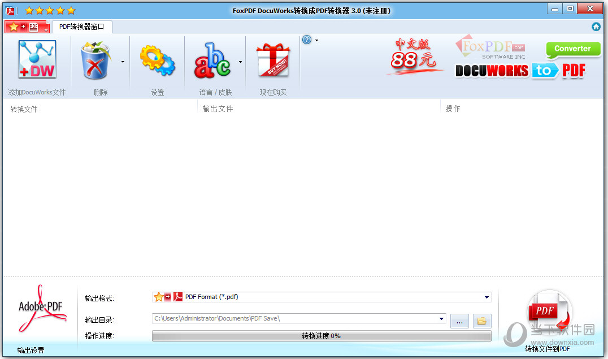Screen dimensions: 608x359
Task: Click the abc Language/Skin icon
Action: coord(212,60)
